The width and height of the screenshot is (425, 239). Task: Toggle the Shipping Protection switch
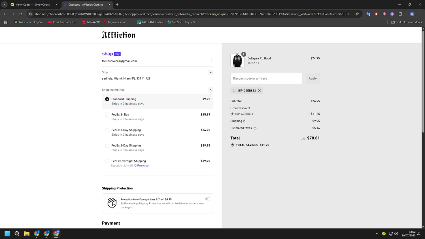coord(208,199)
